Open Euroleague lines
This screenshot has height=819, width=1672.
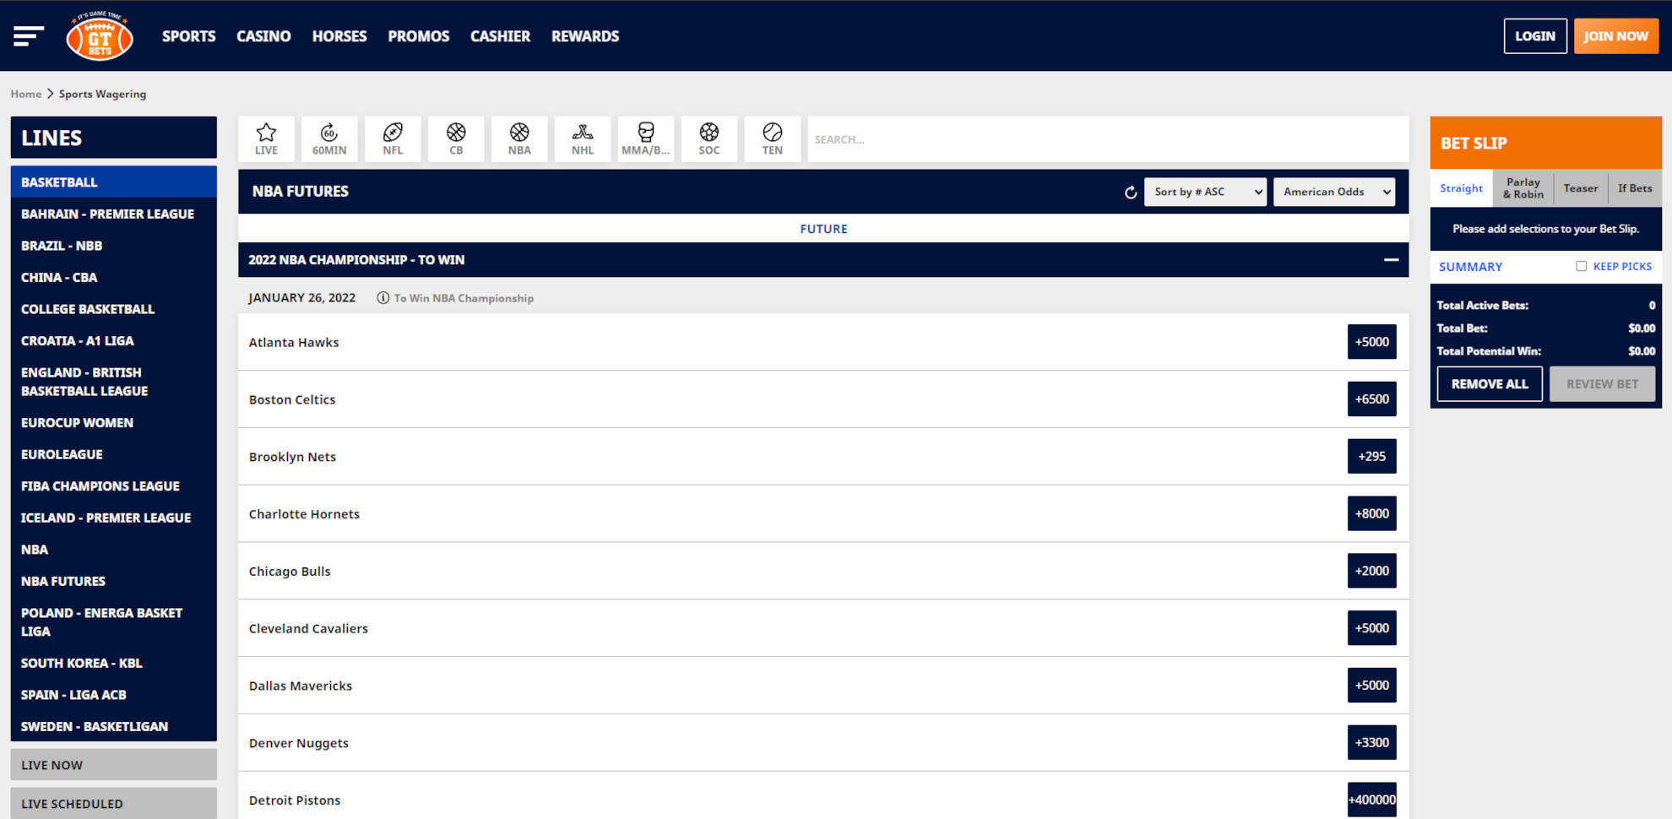pyautogui.click(x=113, y=454)
